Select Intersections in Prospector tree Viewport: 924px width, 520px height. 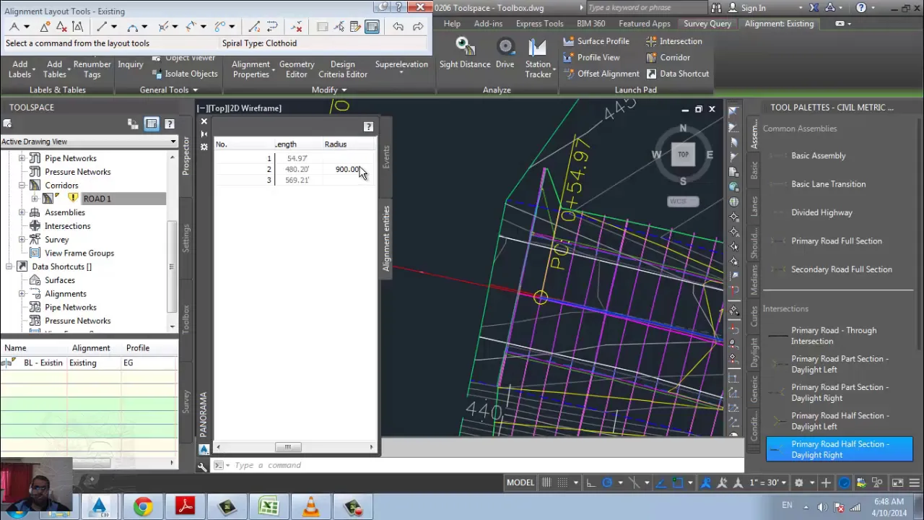pyautogui.click(x=67, y=226)
